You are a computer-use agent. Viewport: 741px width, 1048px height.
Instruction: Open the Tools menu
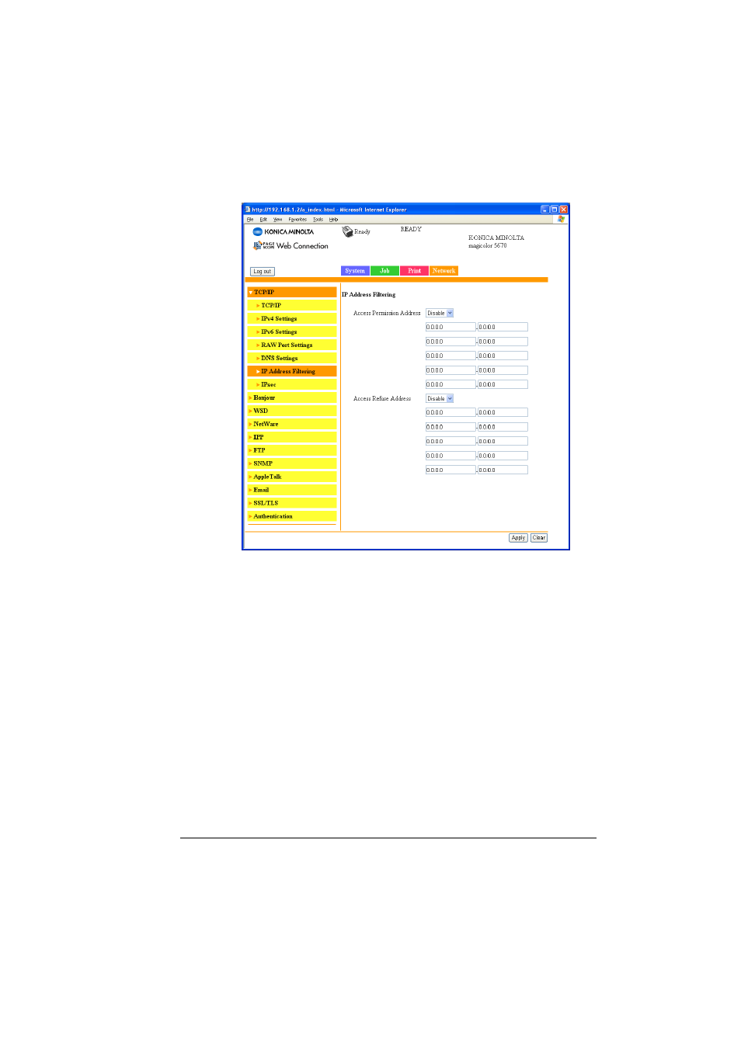318,220
